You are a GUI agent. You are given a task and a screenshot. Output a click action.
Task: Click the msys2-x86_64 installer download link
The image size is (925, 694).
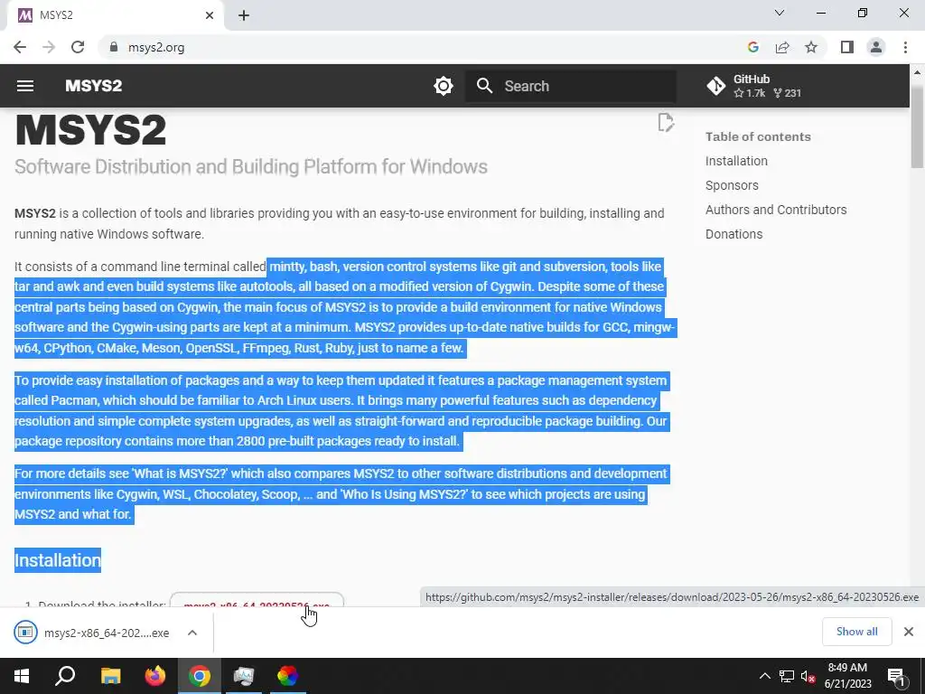[257, 600]
